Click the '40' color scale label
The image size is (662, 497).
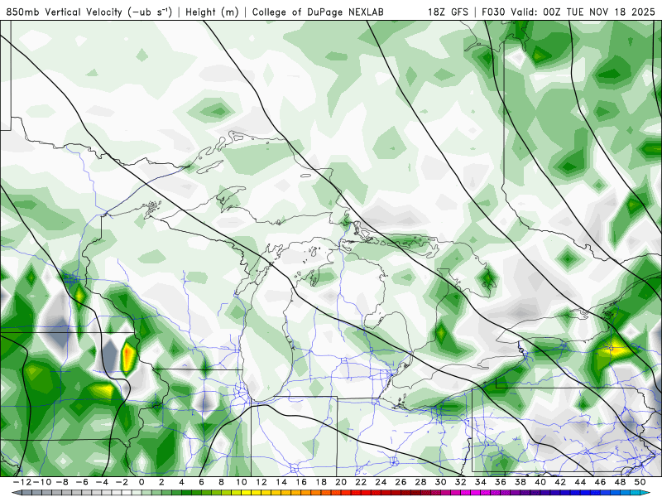click(x=540, y=482)
